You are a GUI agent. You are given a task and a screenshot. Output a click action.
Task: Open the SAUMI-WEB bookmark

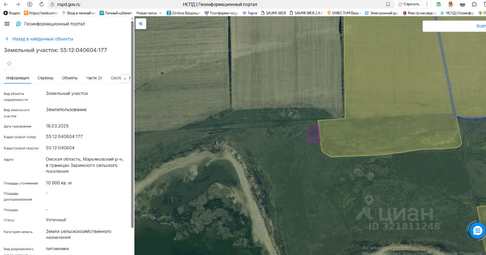coord(273,13)
